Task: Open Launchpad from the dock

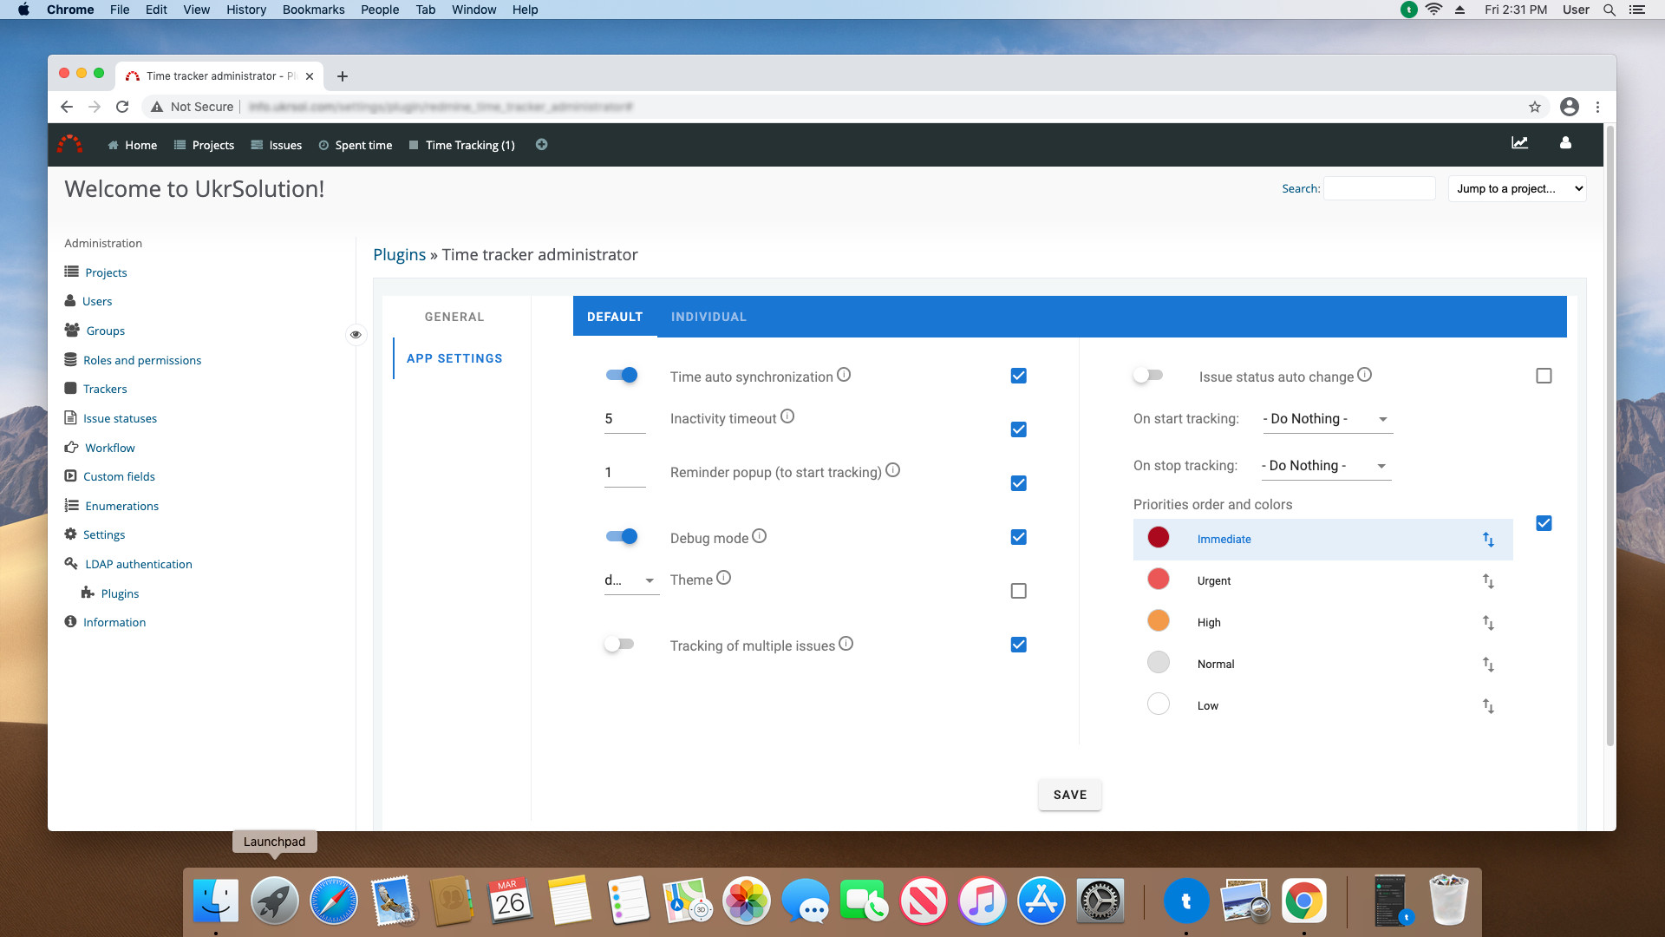Action: pyautogui.click(x=275, y=901)
